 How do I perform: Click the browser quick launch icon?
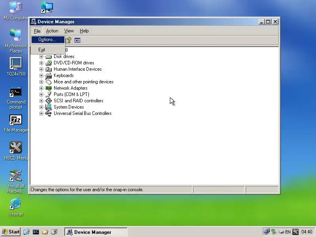click(26, 232)
